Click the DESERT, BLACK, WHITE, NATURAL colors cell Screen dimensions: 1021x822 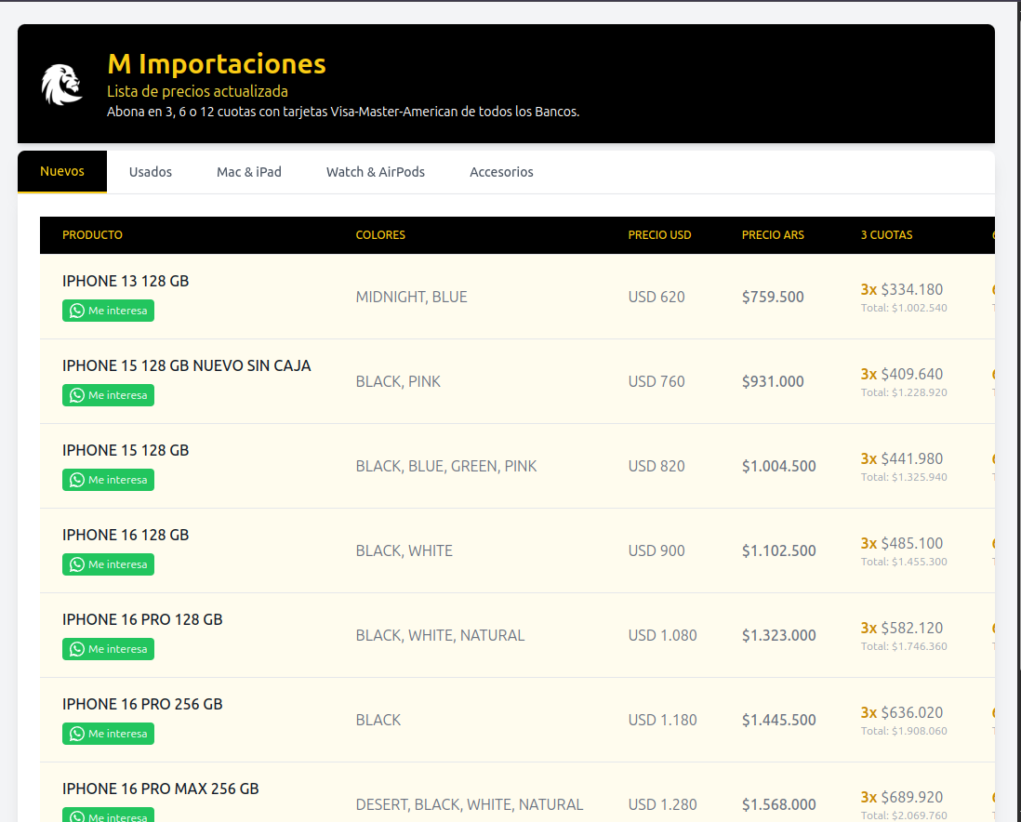pos(470,805)
